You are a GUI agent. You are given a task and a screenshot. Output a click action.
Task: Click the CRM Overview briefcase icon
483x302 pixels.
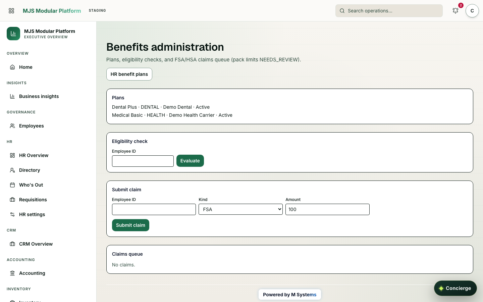coord(12,244)
